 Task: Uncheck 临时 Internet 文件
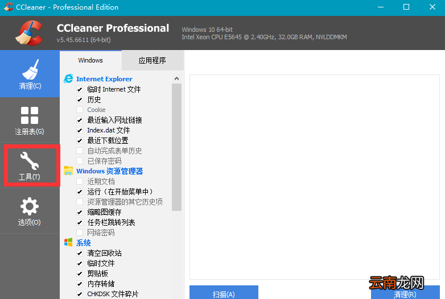pyautogui.click(x=80, y=89)
